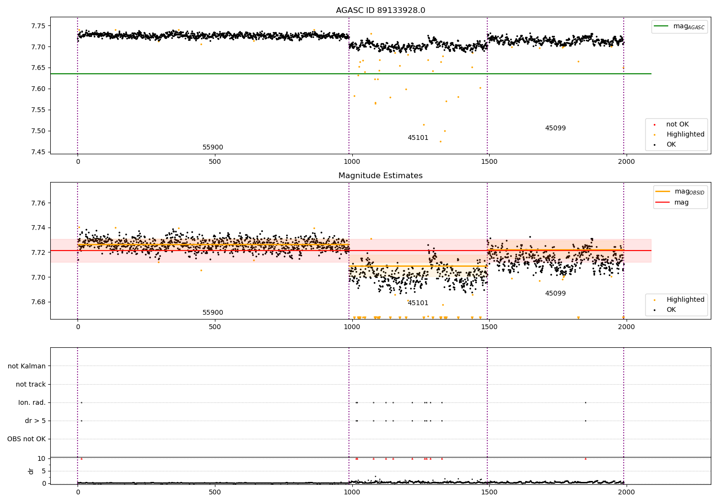The height and width of the screenshot is (503, 718).
Task: Click the 1000 x-axis tick of the bottom plot
Action: point(352,492)
